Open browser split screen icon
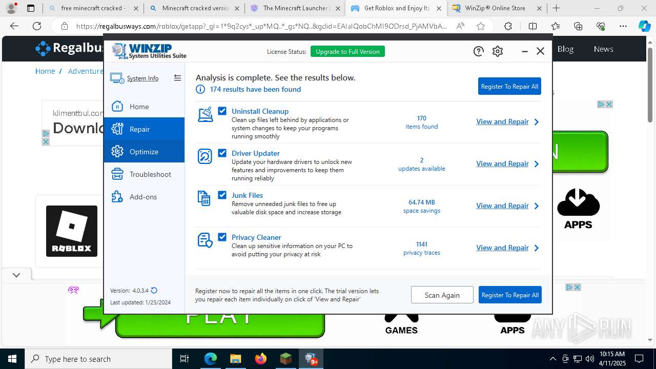The width and height of the screenshot is (656, 369). click(532, 26)
